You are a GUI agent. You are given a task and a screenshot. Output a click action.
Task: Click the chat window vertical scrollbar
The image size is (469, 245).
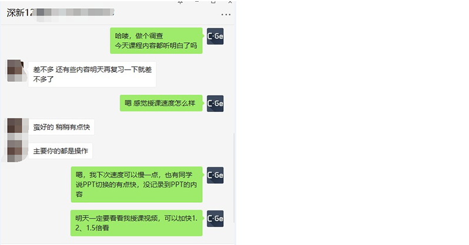pos(234,178)
